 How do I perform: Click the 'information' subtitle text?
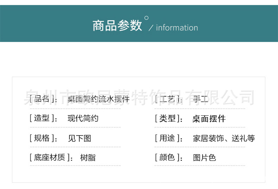[177, 28]
